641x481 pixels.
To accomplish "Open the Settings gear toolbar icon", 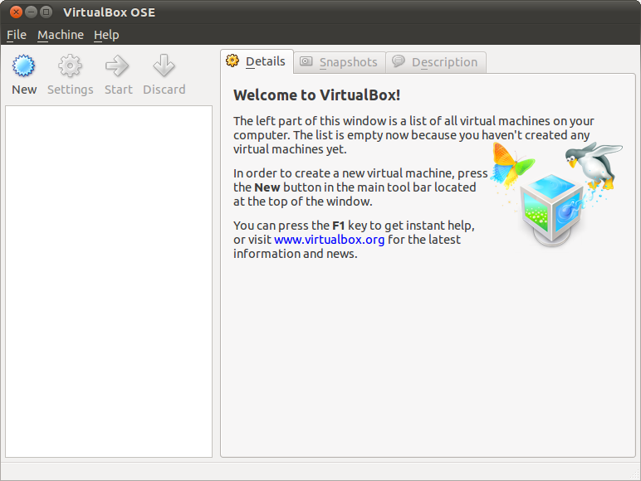I will [x=71, y=66].
